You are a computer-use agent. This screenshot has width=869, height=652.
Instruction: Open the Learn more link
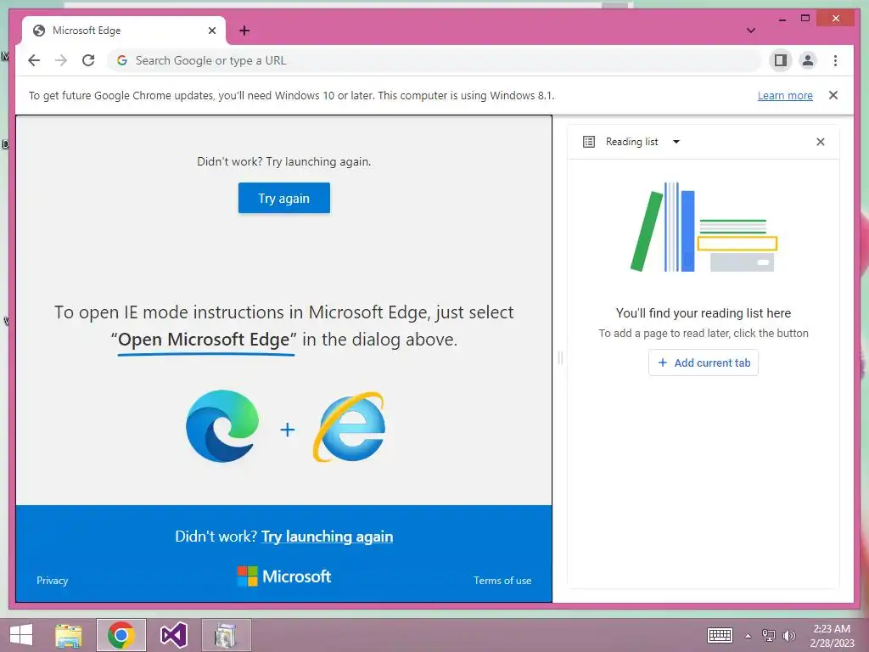785,95
